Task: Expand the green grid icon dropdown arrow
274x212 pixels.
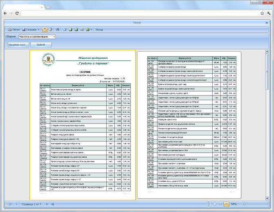Action: (91, 30)
